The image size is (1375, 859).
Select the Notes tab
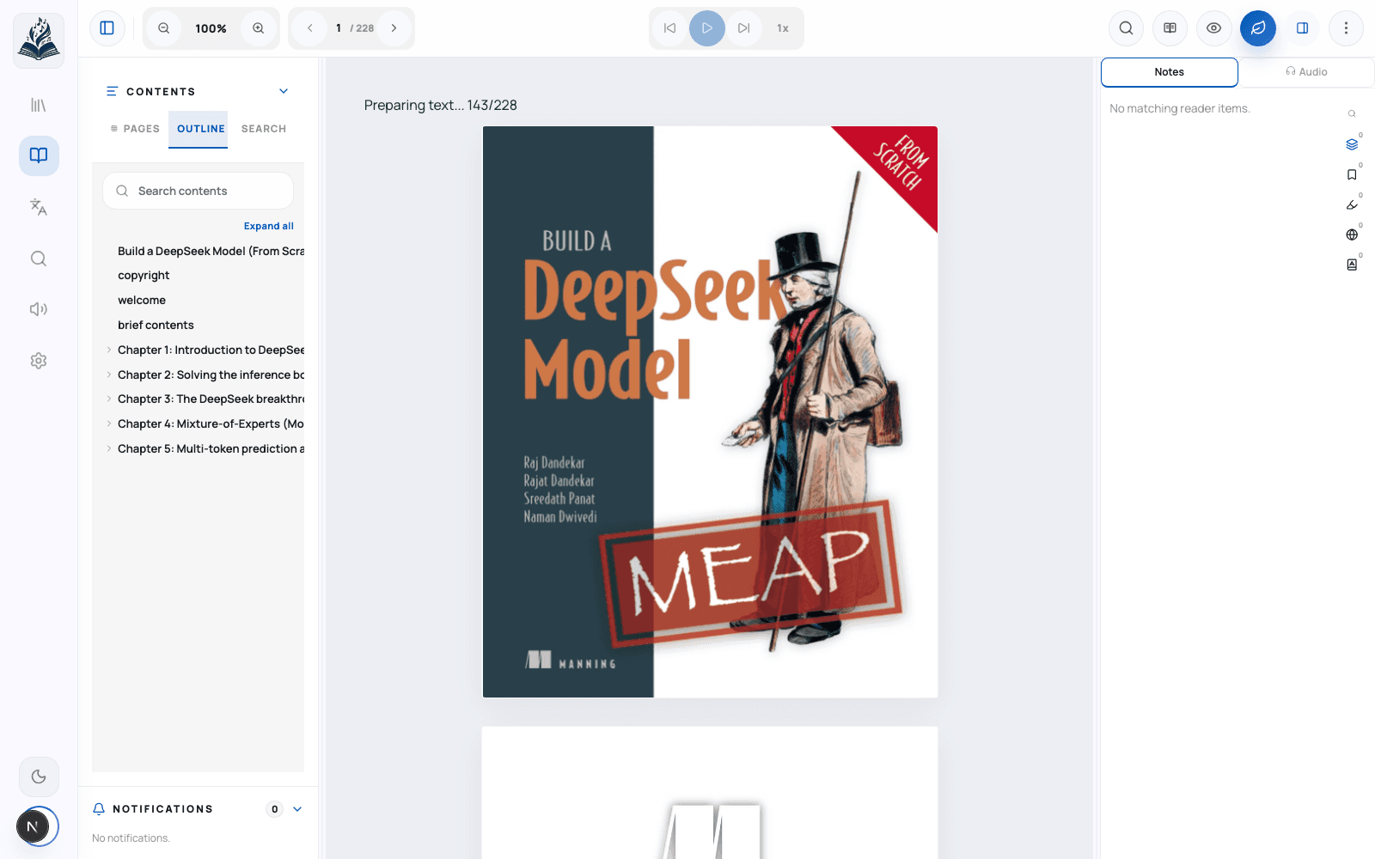tap(1169, 72)
